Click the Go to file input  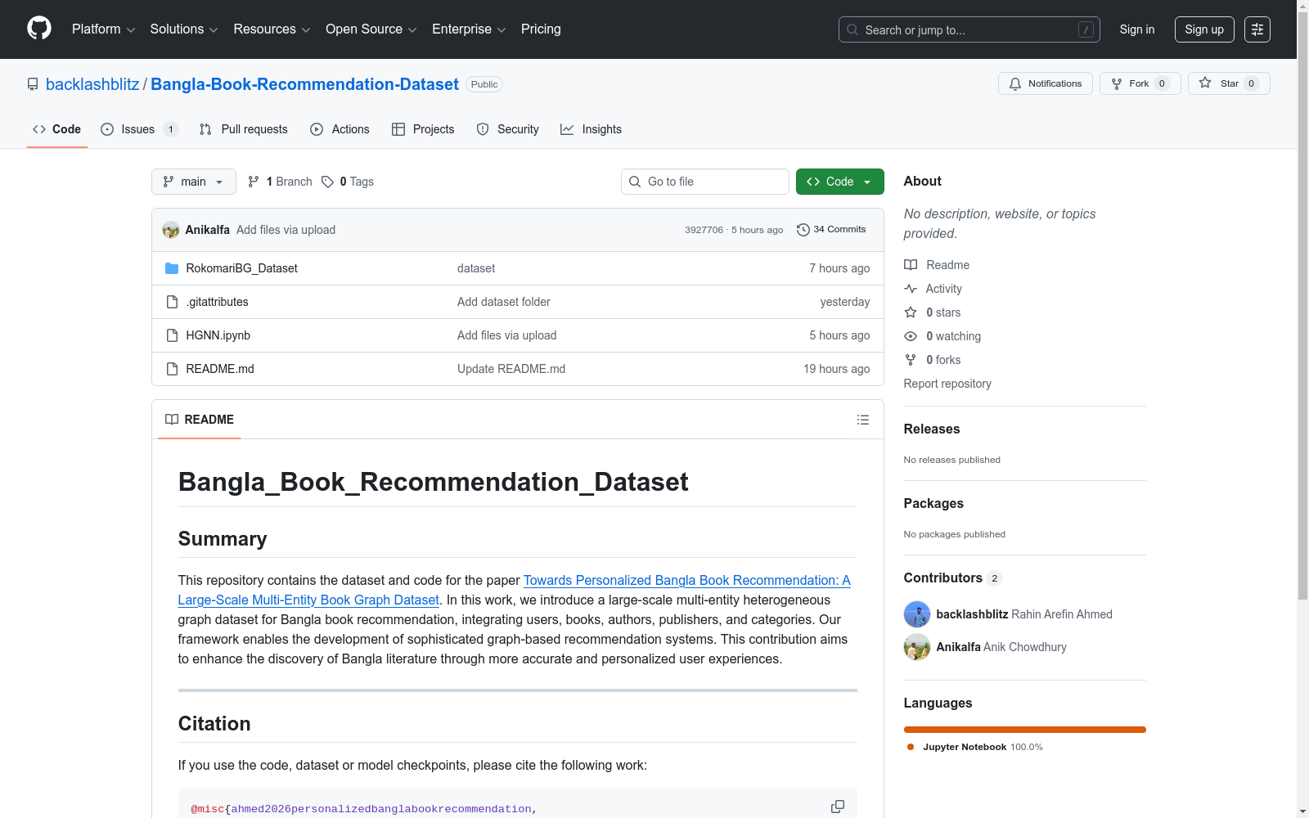pyautogui.click(x=705, y=182)
